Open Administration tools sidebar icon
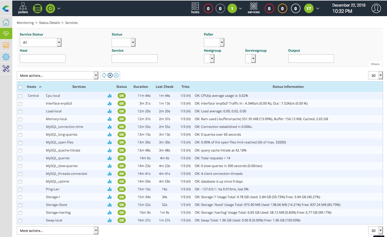This screenshot has width=387, height=237. (x=6, y=69)
